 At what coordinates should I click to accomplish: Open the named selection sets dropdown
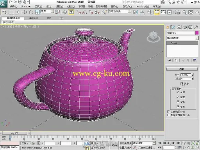click(120, 11)
